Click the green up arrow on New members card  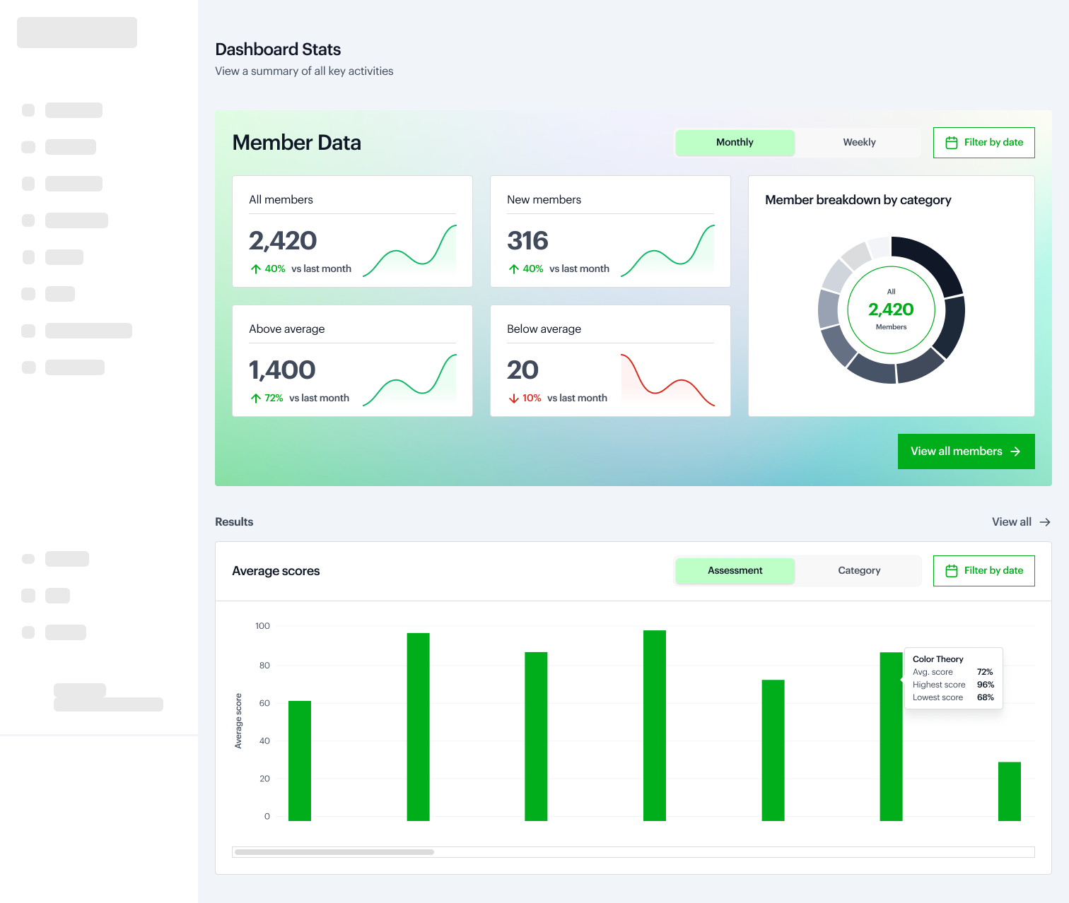(x=513, y=268)
